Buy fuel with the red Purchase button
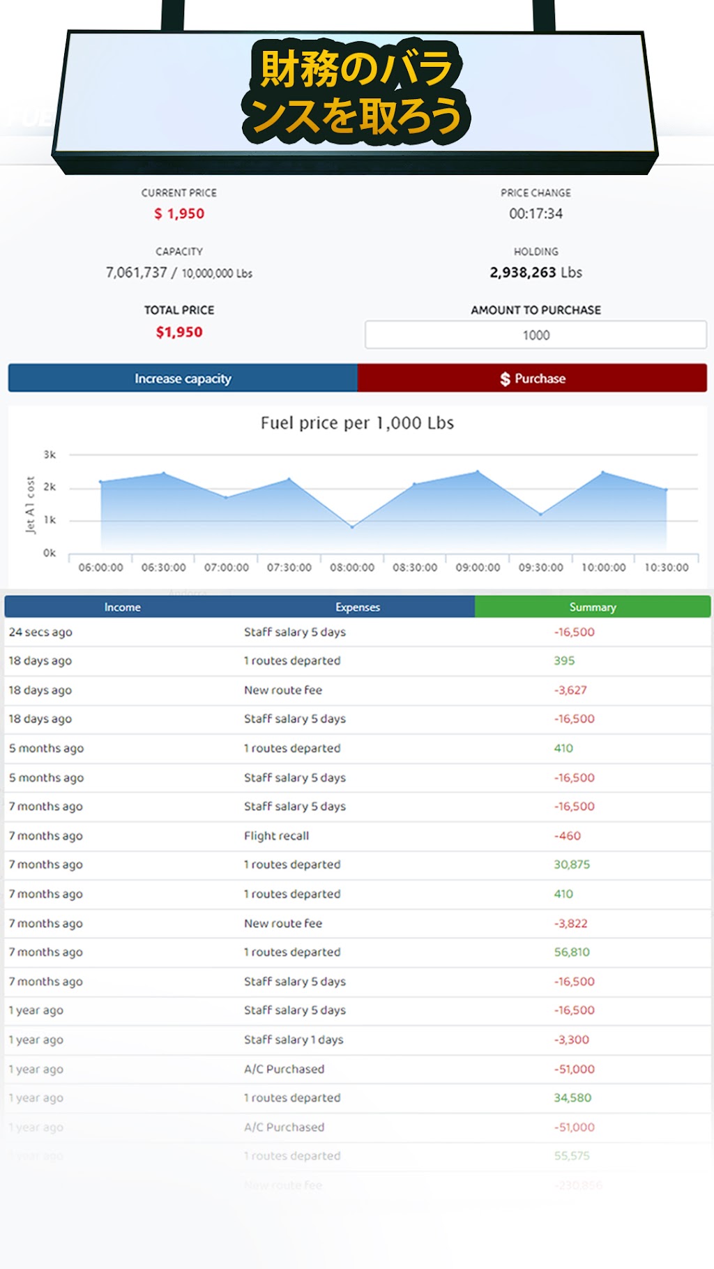This screenshot has width=714, height=1269. [532, 378]
